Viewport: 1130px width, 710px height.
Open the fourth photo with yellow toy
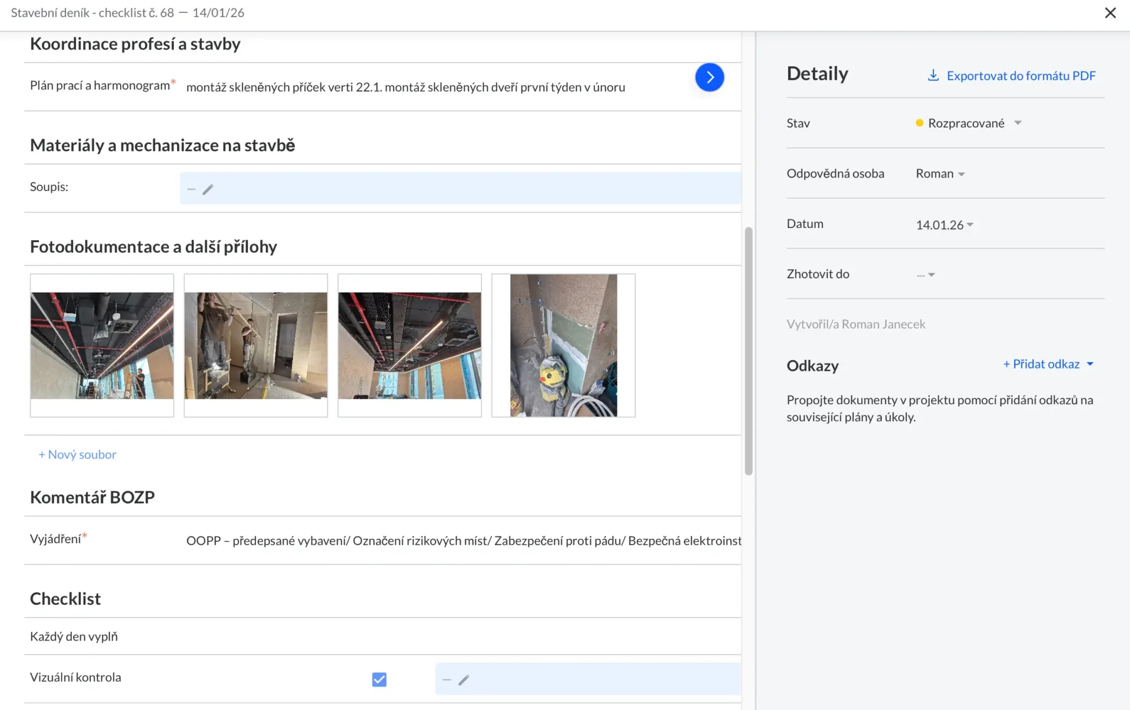tap(563, 346)
